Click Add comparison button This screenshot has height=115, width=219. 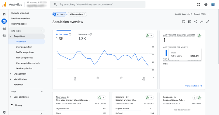[77, 14]
